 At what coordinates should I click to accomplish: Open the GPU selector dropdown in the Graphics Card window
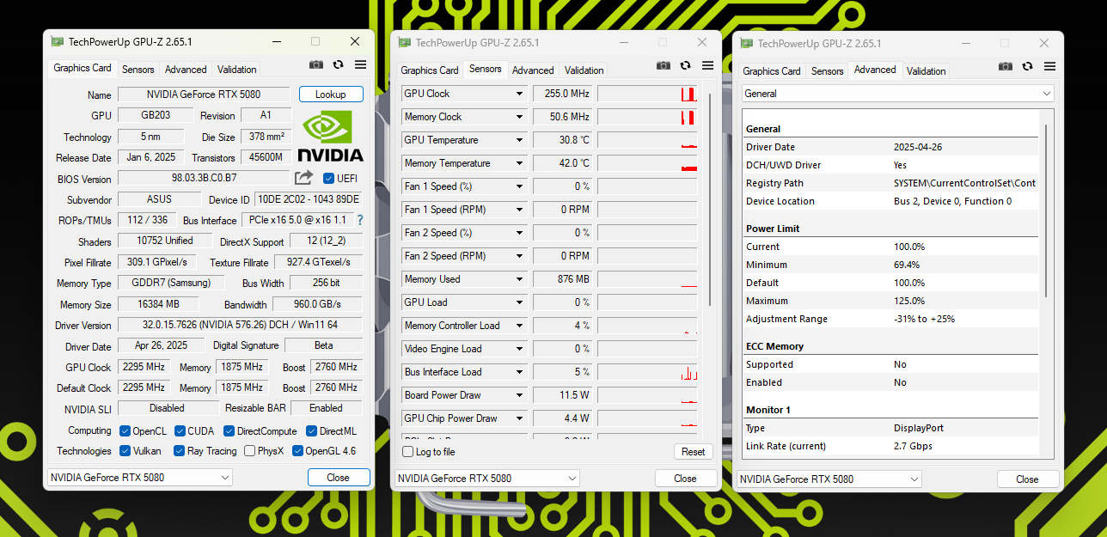[x=139, y=478]
